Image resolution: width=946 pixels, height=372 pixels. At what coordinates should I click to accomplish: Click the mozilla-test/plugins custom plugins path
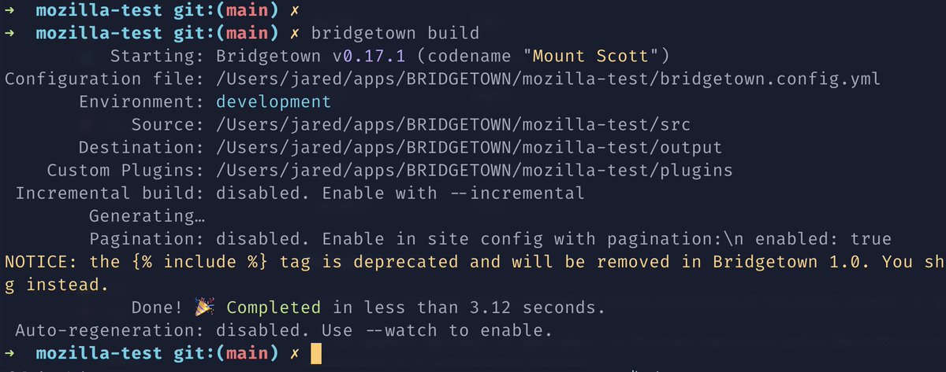(x=474, y=171)
